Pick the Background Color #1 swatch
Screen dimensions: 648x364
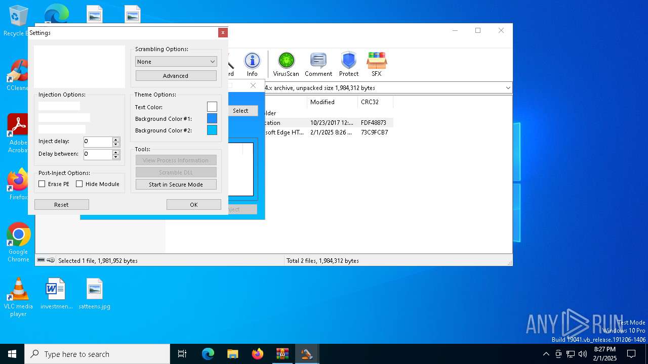coord(212,118)
